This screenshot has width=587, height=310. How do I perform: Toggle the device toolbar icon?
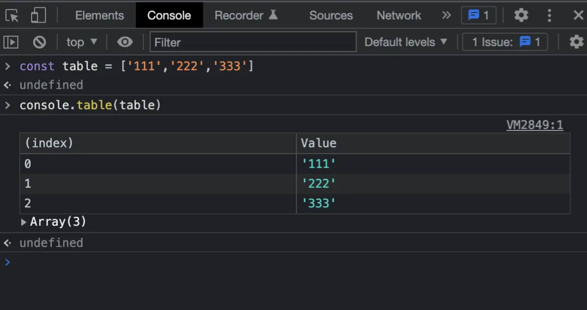pos(38,15)
